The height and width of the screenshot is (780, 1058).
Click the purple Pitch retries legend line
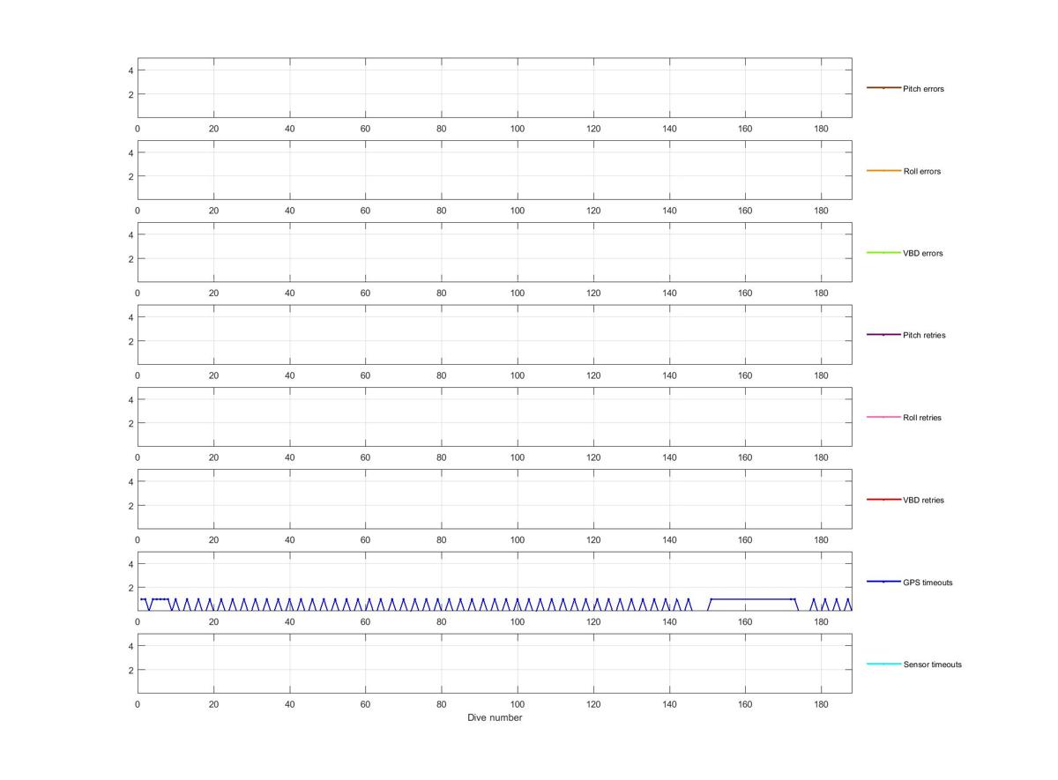tap(883, 335)
